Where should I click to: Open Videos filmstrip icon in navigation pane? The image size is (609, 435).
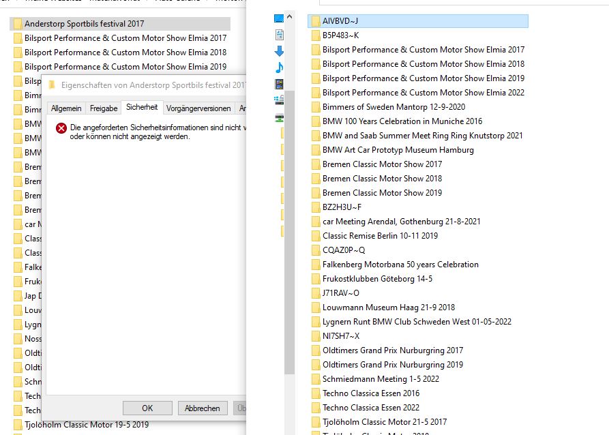click(279, 84)
